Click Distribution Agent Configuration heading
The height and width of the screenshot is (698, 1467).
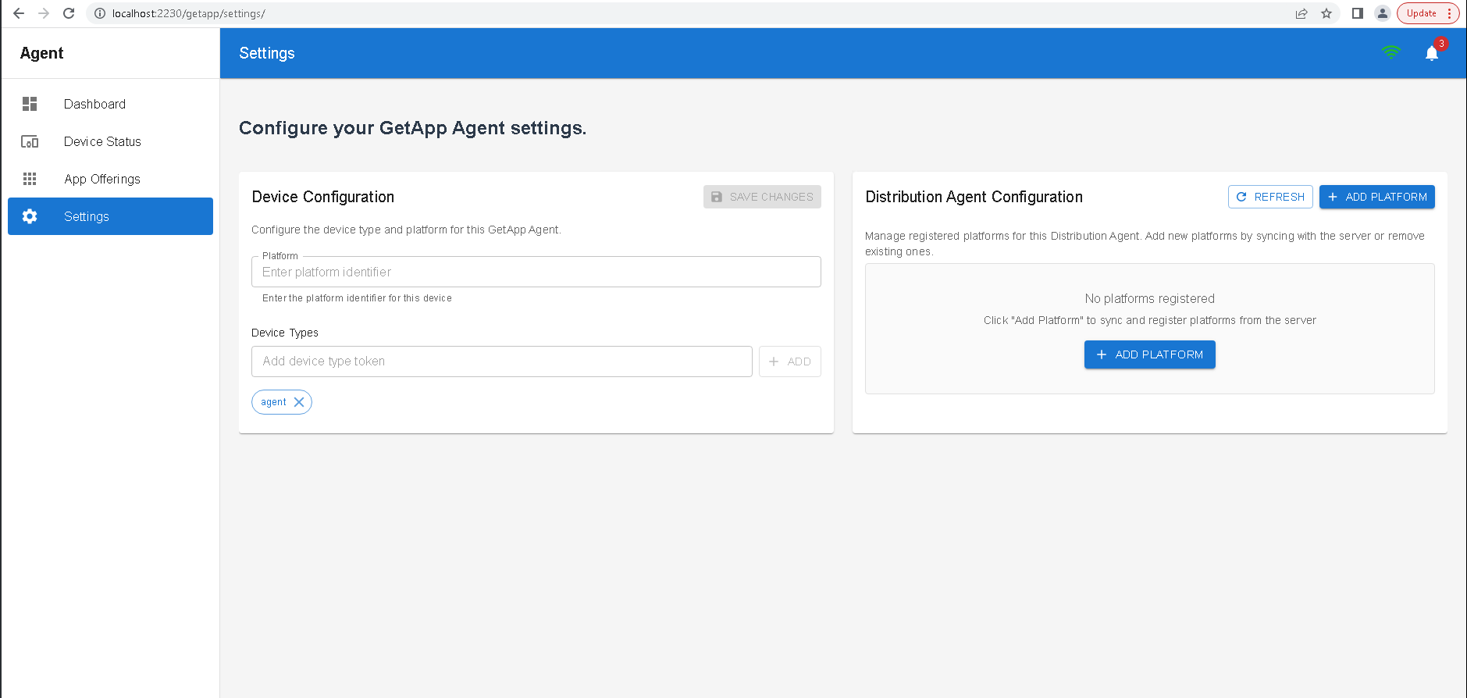[x=974, y=197]
